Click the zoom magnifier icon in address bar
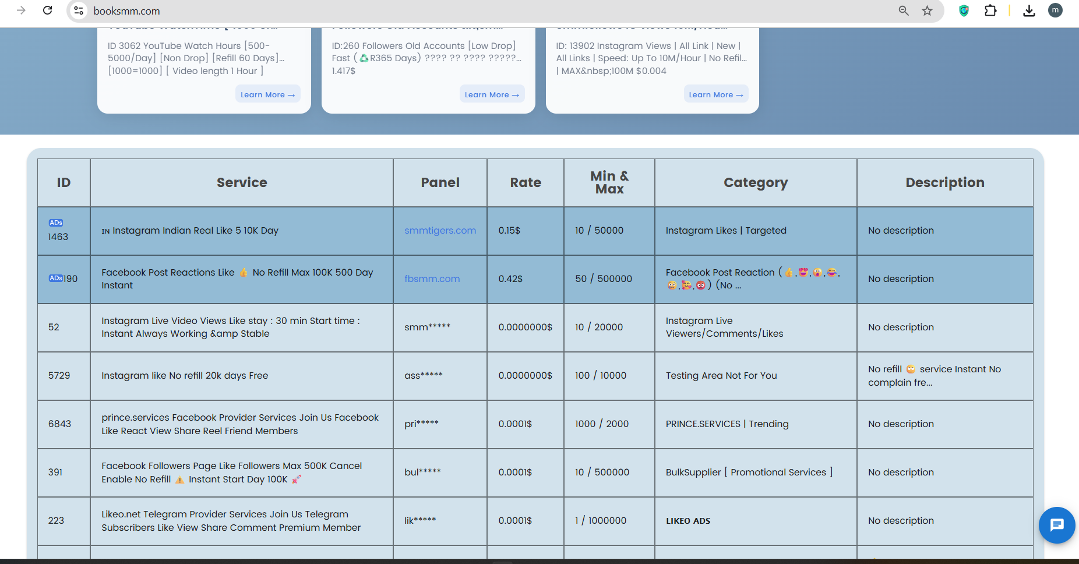Viewport: 1079px width, 564px height. (904, 10)
